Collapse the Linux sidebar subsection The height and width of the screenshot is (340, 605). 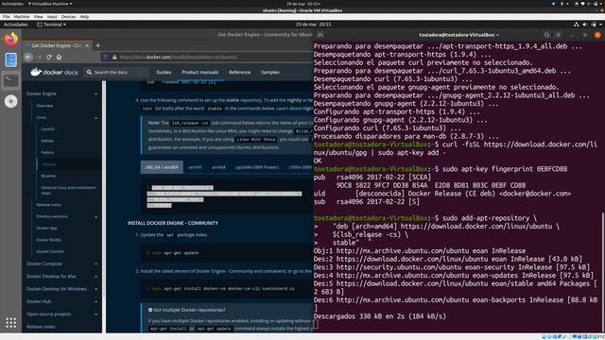[96, 117]
